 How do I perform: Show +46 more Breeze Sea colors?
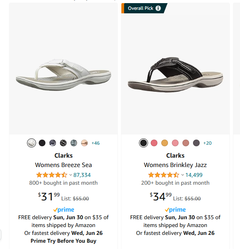(x=96, y=143)
